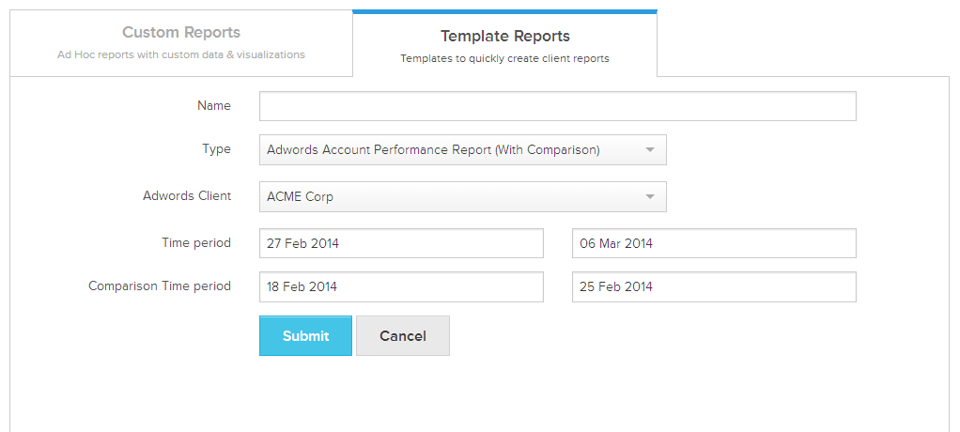The width and height of the screenshot is (960, 432).
Task: Click the 18 Feb 2014 comparison start field
Action: (x=401, y=286)
